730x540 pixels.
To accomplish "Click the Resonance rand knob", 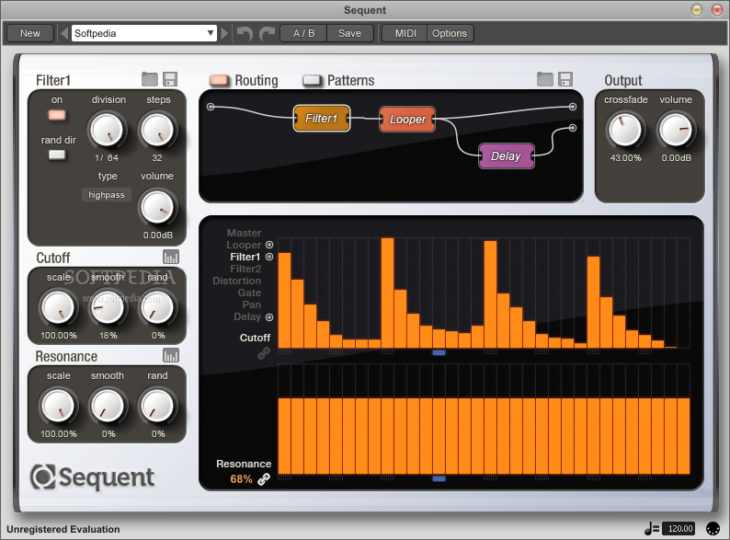I will tap(157, 406).
